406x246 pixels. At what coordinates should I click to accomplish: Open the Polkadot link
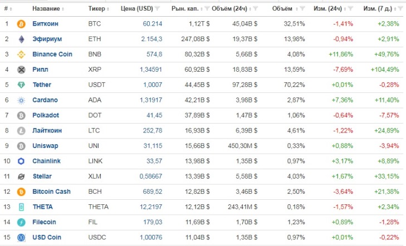pos(46,115)
